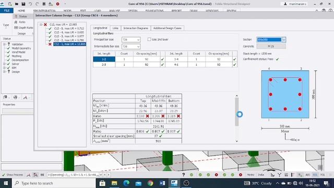334x188 pixels.
Task: Click the next load combination arrow in the status bar
Action: [x=109, y=175]
